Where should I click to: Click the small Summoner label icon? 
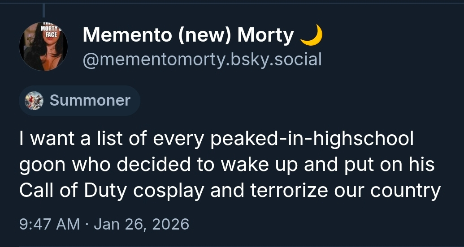[34, 101]
